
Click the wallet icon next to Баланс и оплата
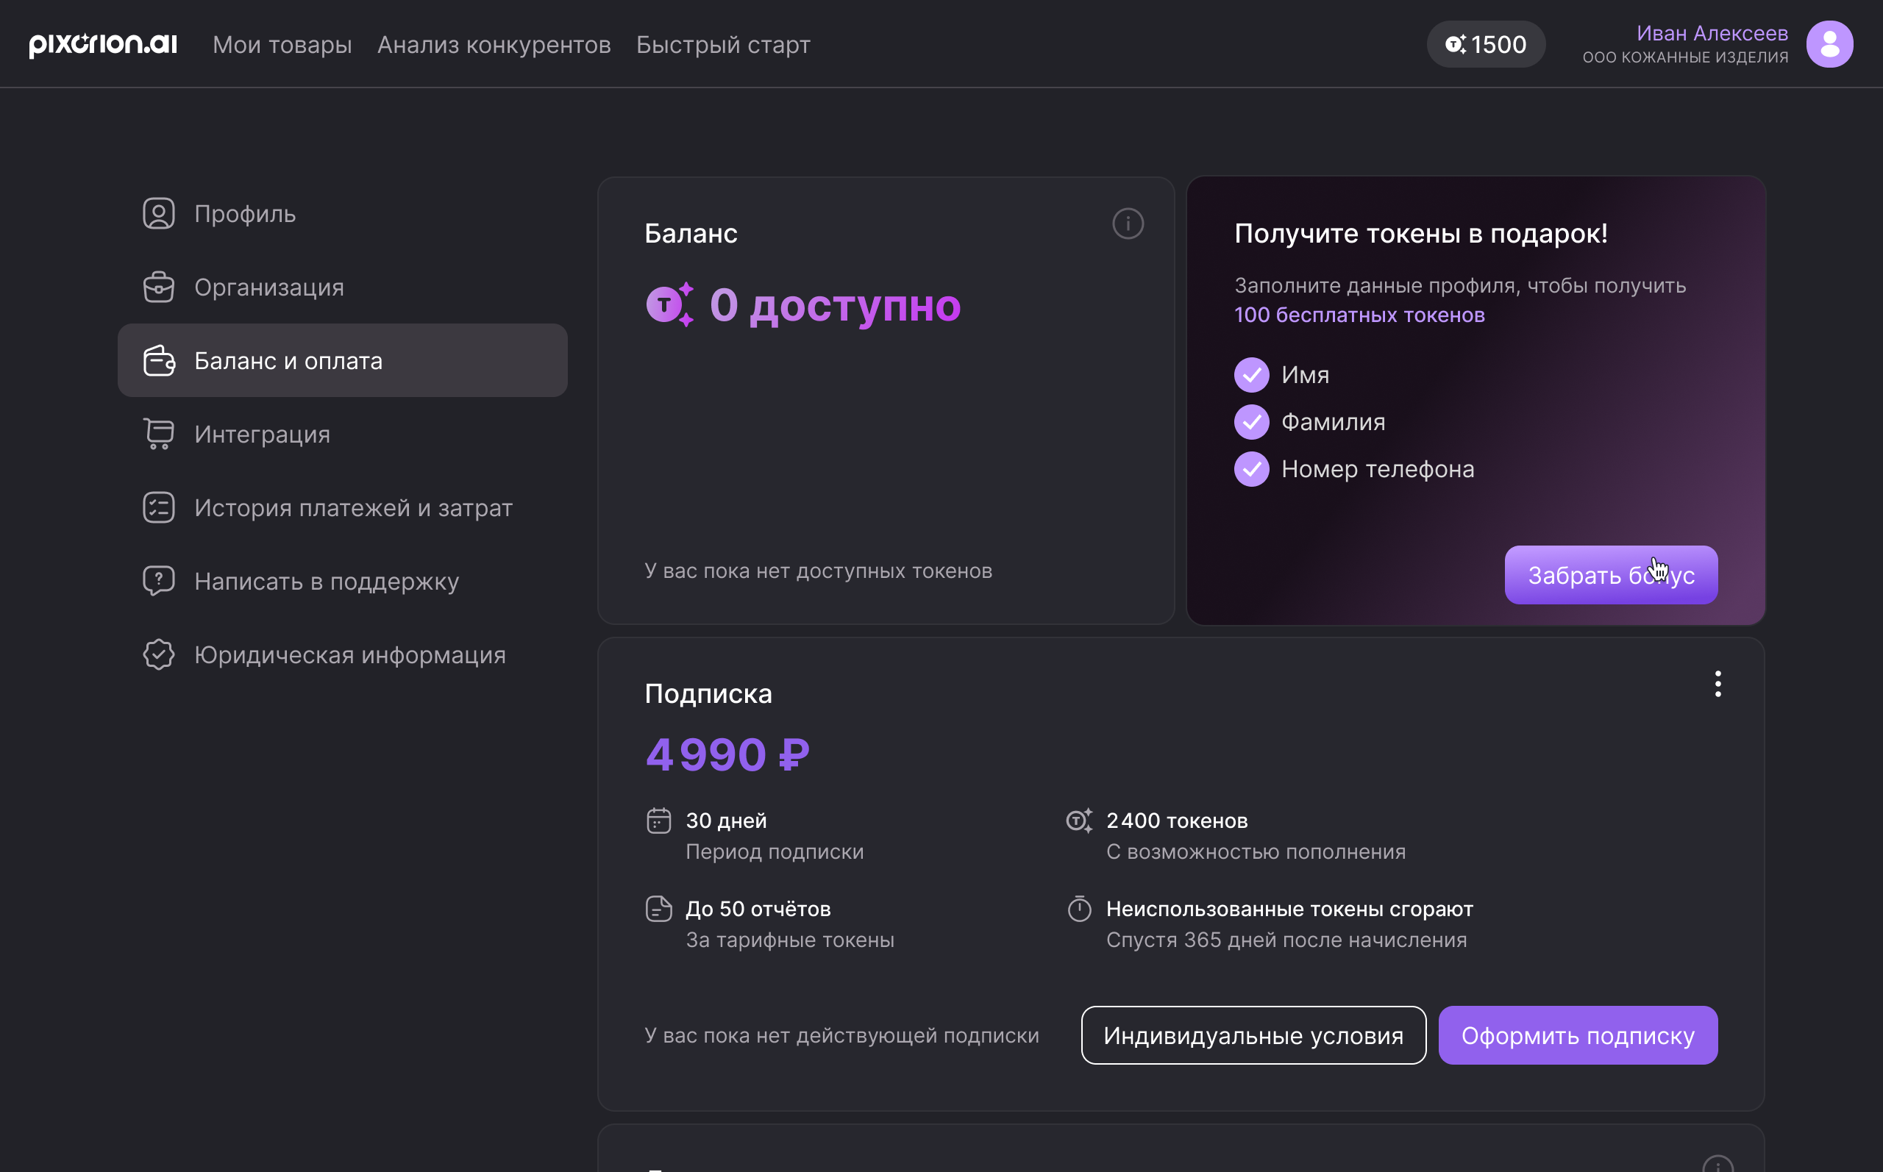pos(159,360)
